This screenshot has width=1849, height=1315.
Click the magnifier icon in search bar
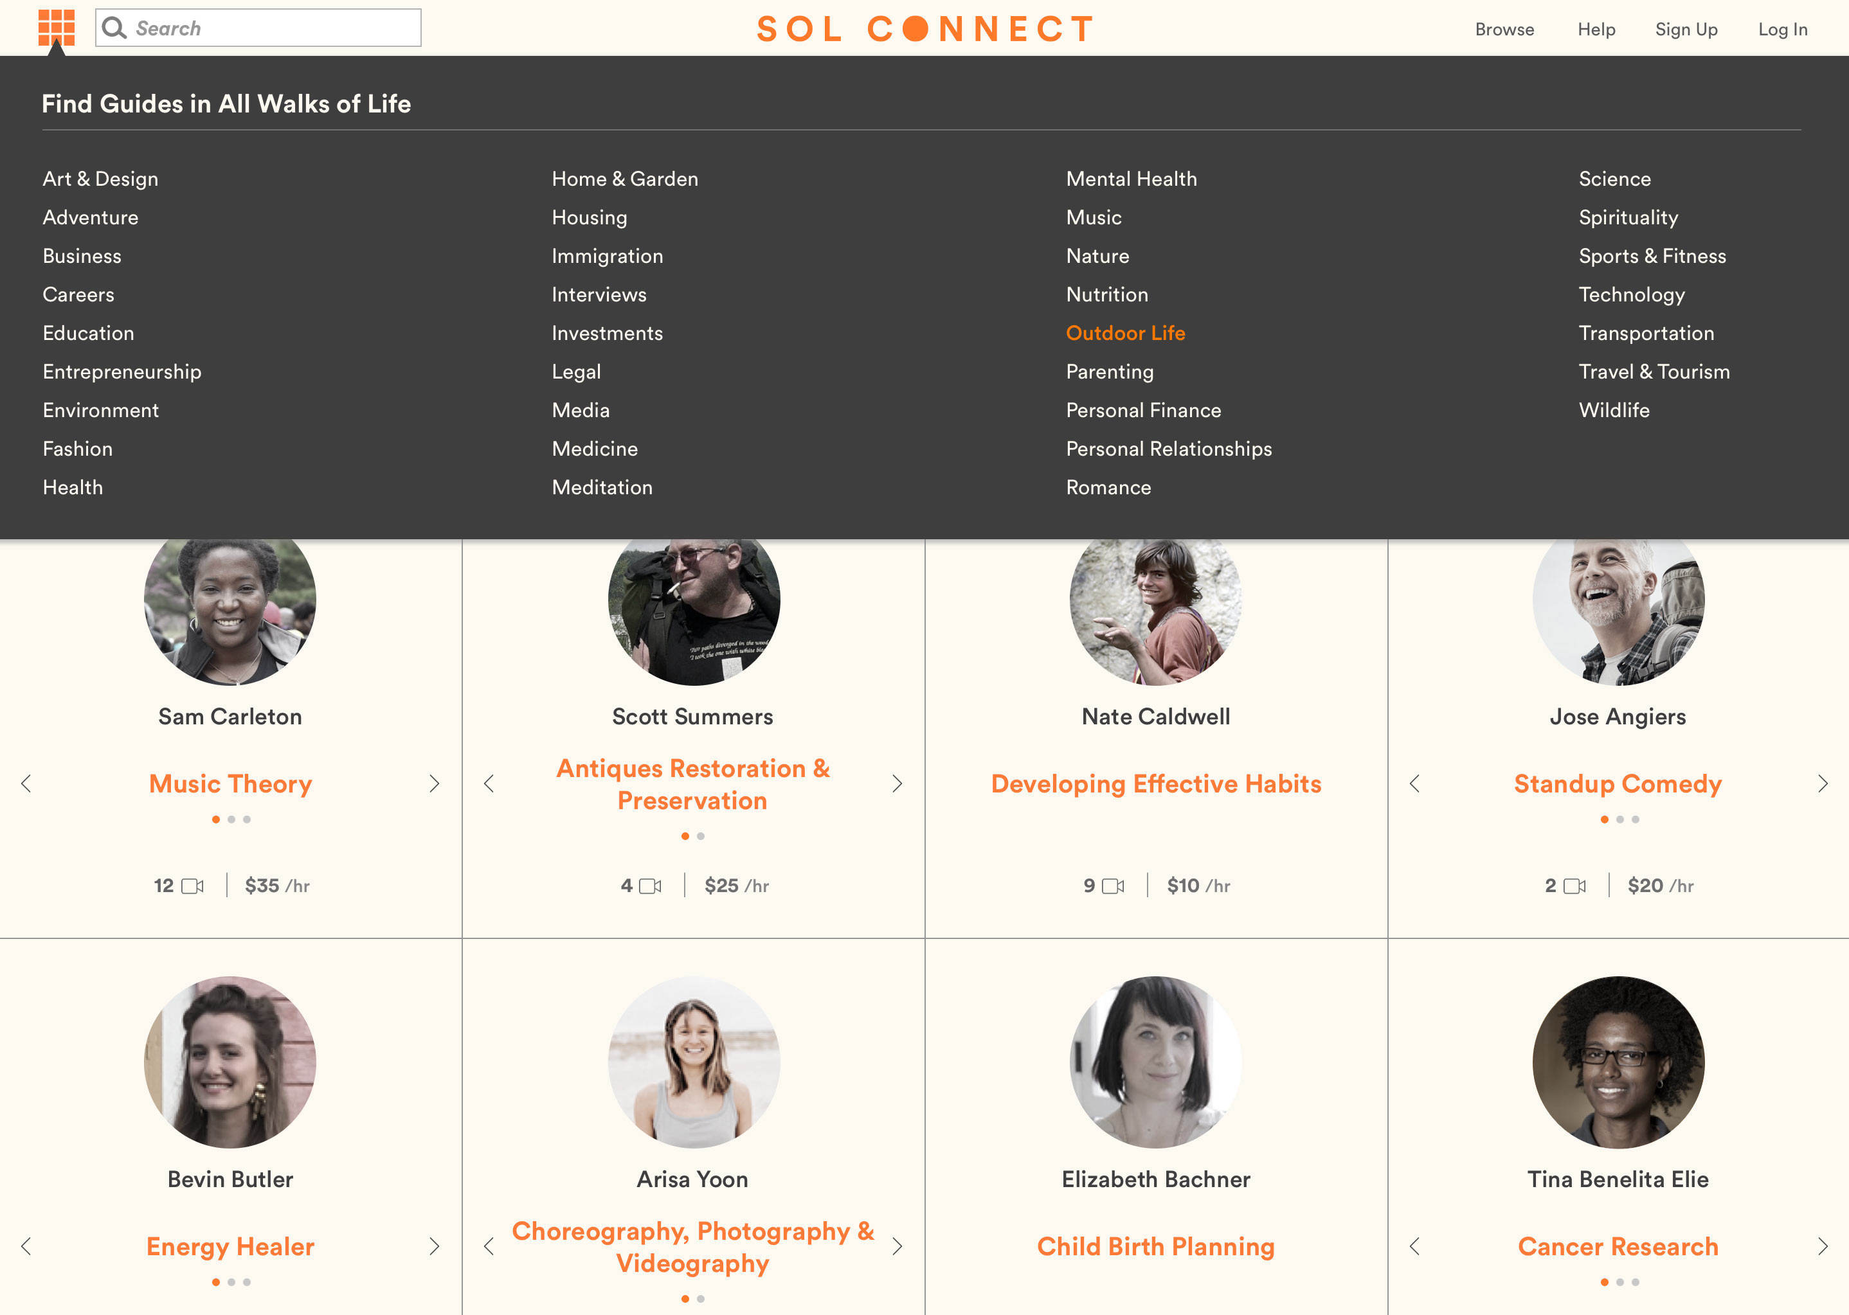114,28
